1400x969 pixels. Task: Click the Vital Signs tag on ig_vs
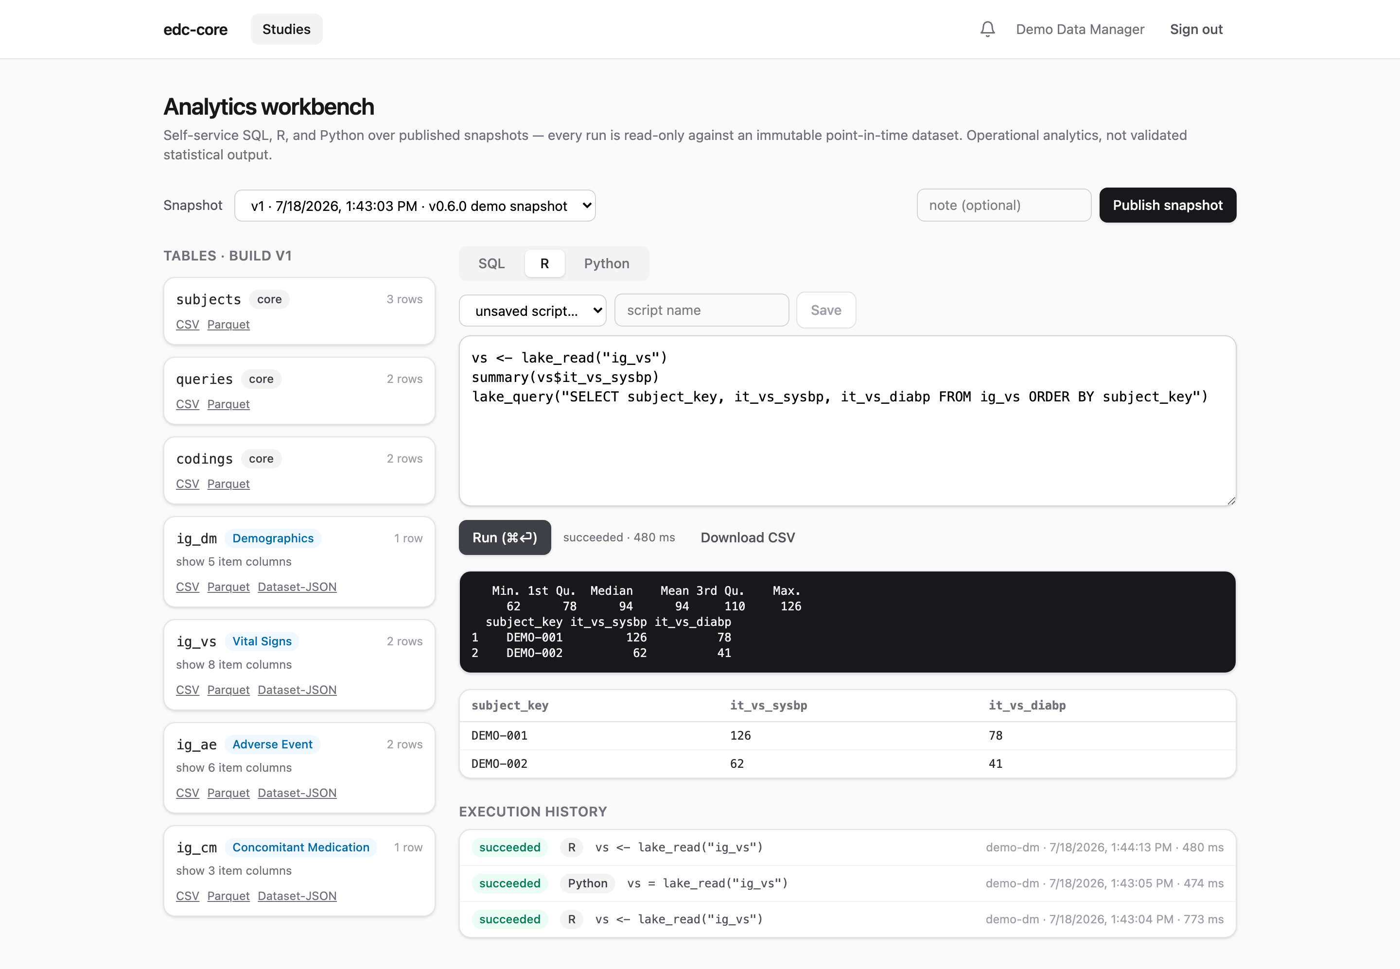tap(262, 641)
